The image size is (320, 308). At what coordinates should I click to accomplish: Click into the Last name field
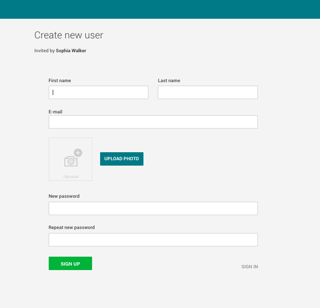click(x=207, y=92)
